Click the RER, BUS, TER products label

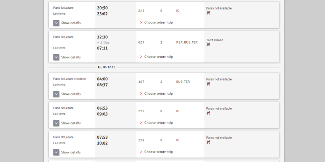[187, 42]
